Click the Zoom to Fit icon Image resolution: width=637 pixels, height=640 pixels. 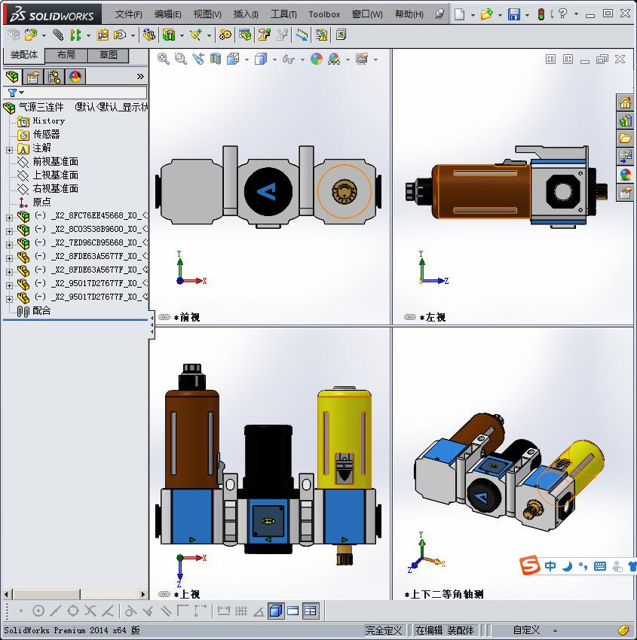point(164,59)
